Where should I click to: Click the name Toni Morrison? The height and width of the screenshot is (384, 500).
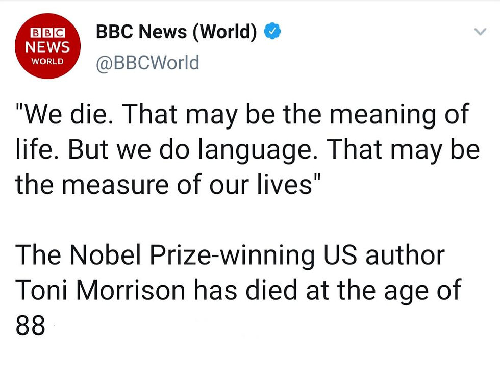pos(101,290)
